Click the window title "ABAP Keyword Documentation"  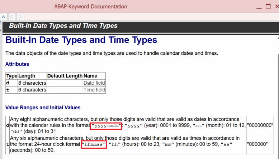(91, 6)
